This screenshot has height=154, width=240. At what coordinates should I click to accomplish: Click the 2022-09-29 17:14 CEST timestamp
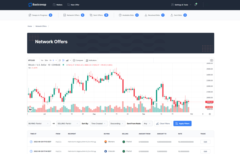pos(43,151)
